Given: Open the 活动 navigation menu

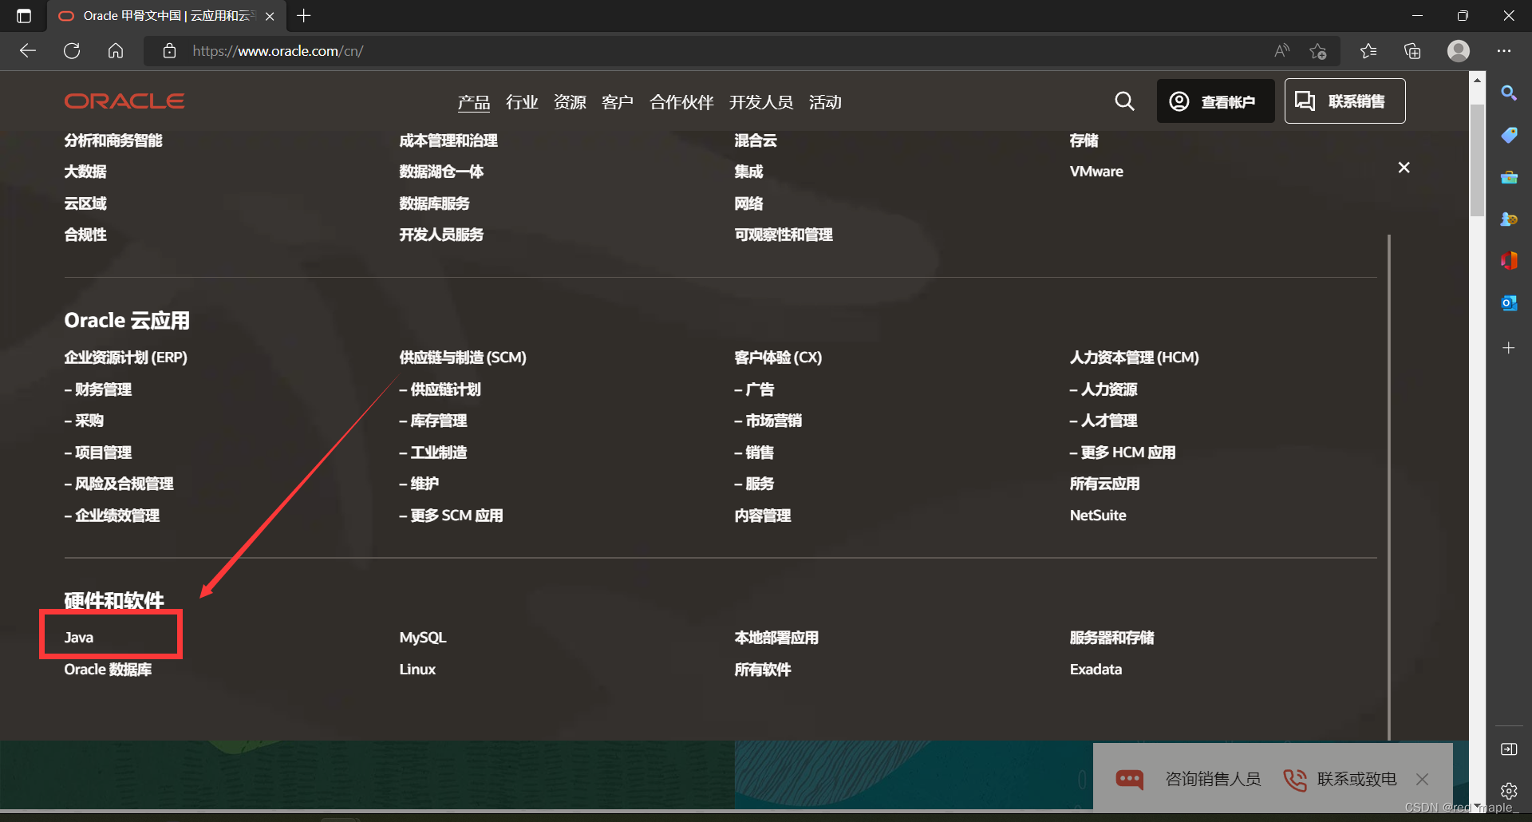Looking at the screenshot, I should click(x=825, y=102).
